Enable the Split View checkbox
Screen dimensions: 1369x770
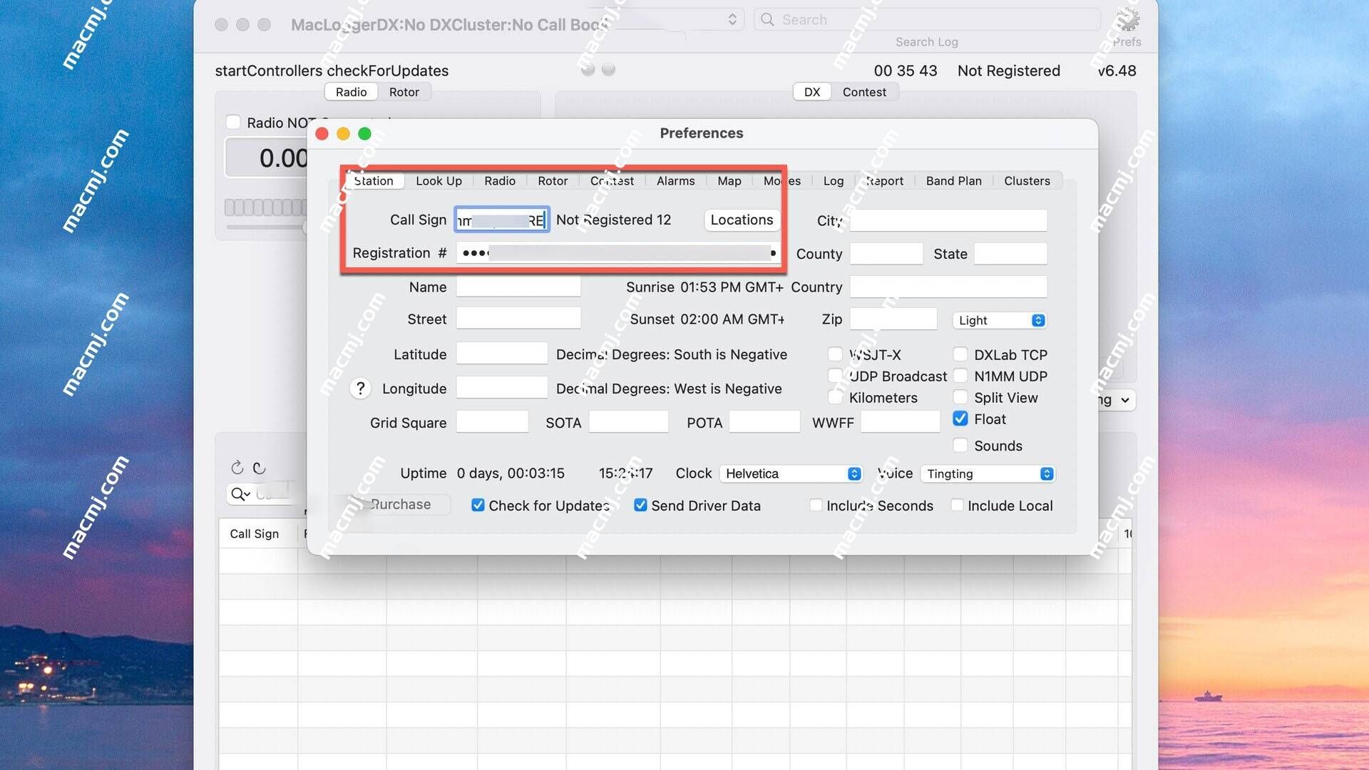(960, 397)
